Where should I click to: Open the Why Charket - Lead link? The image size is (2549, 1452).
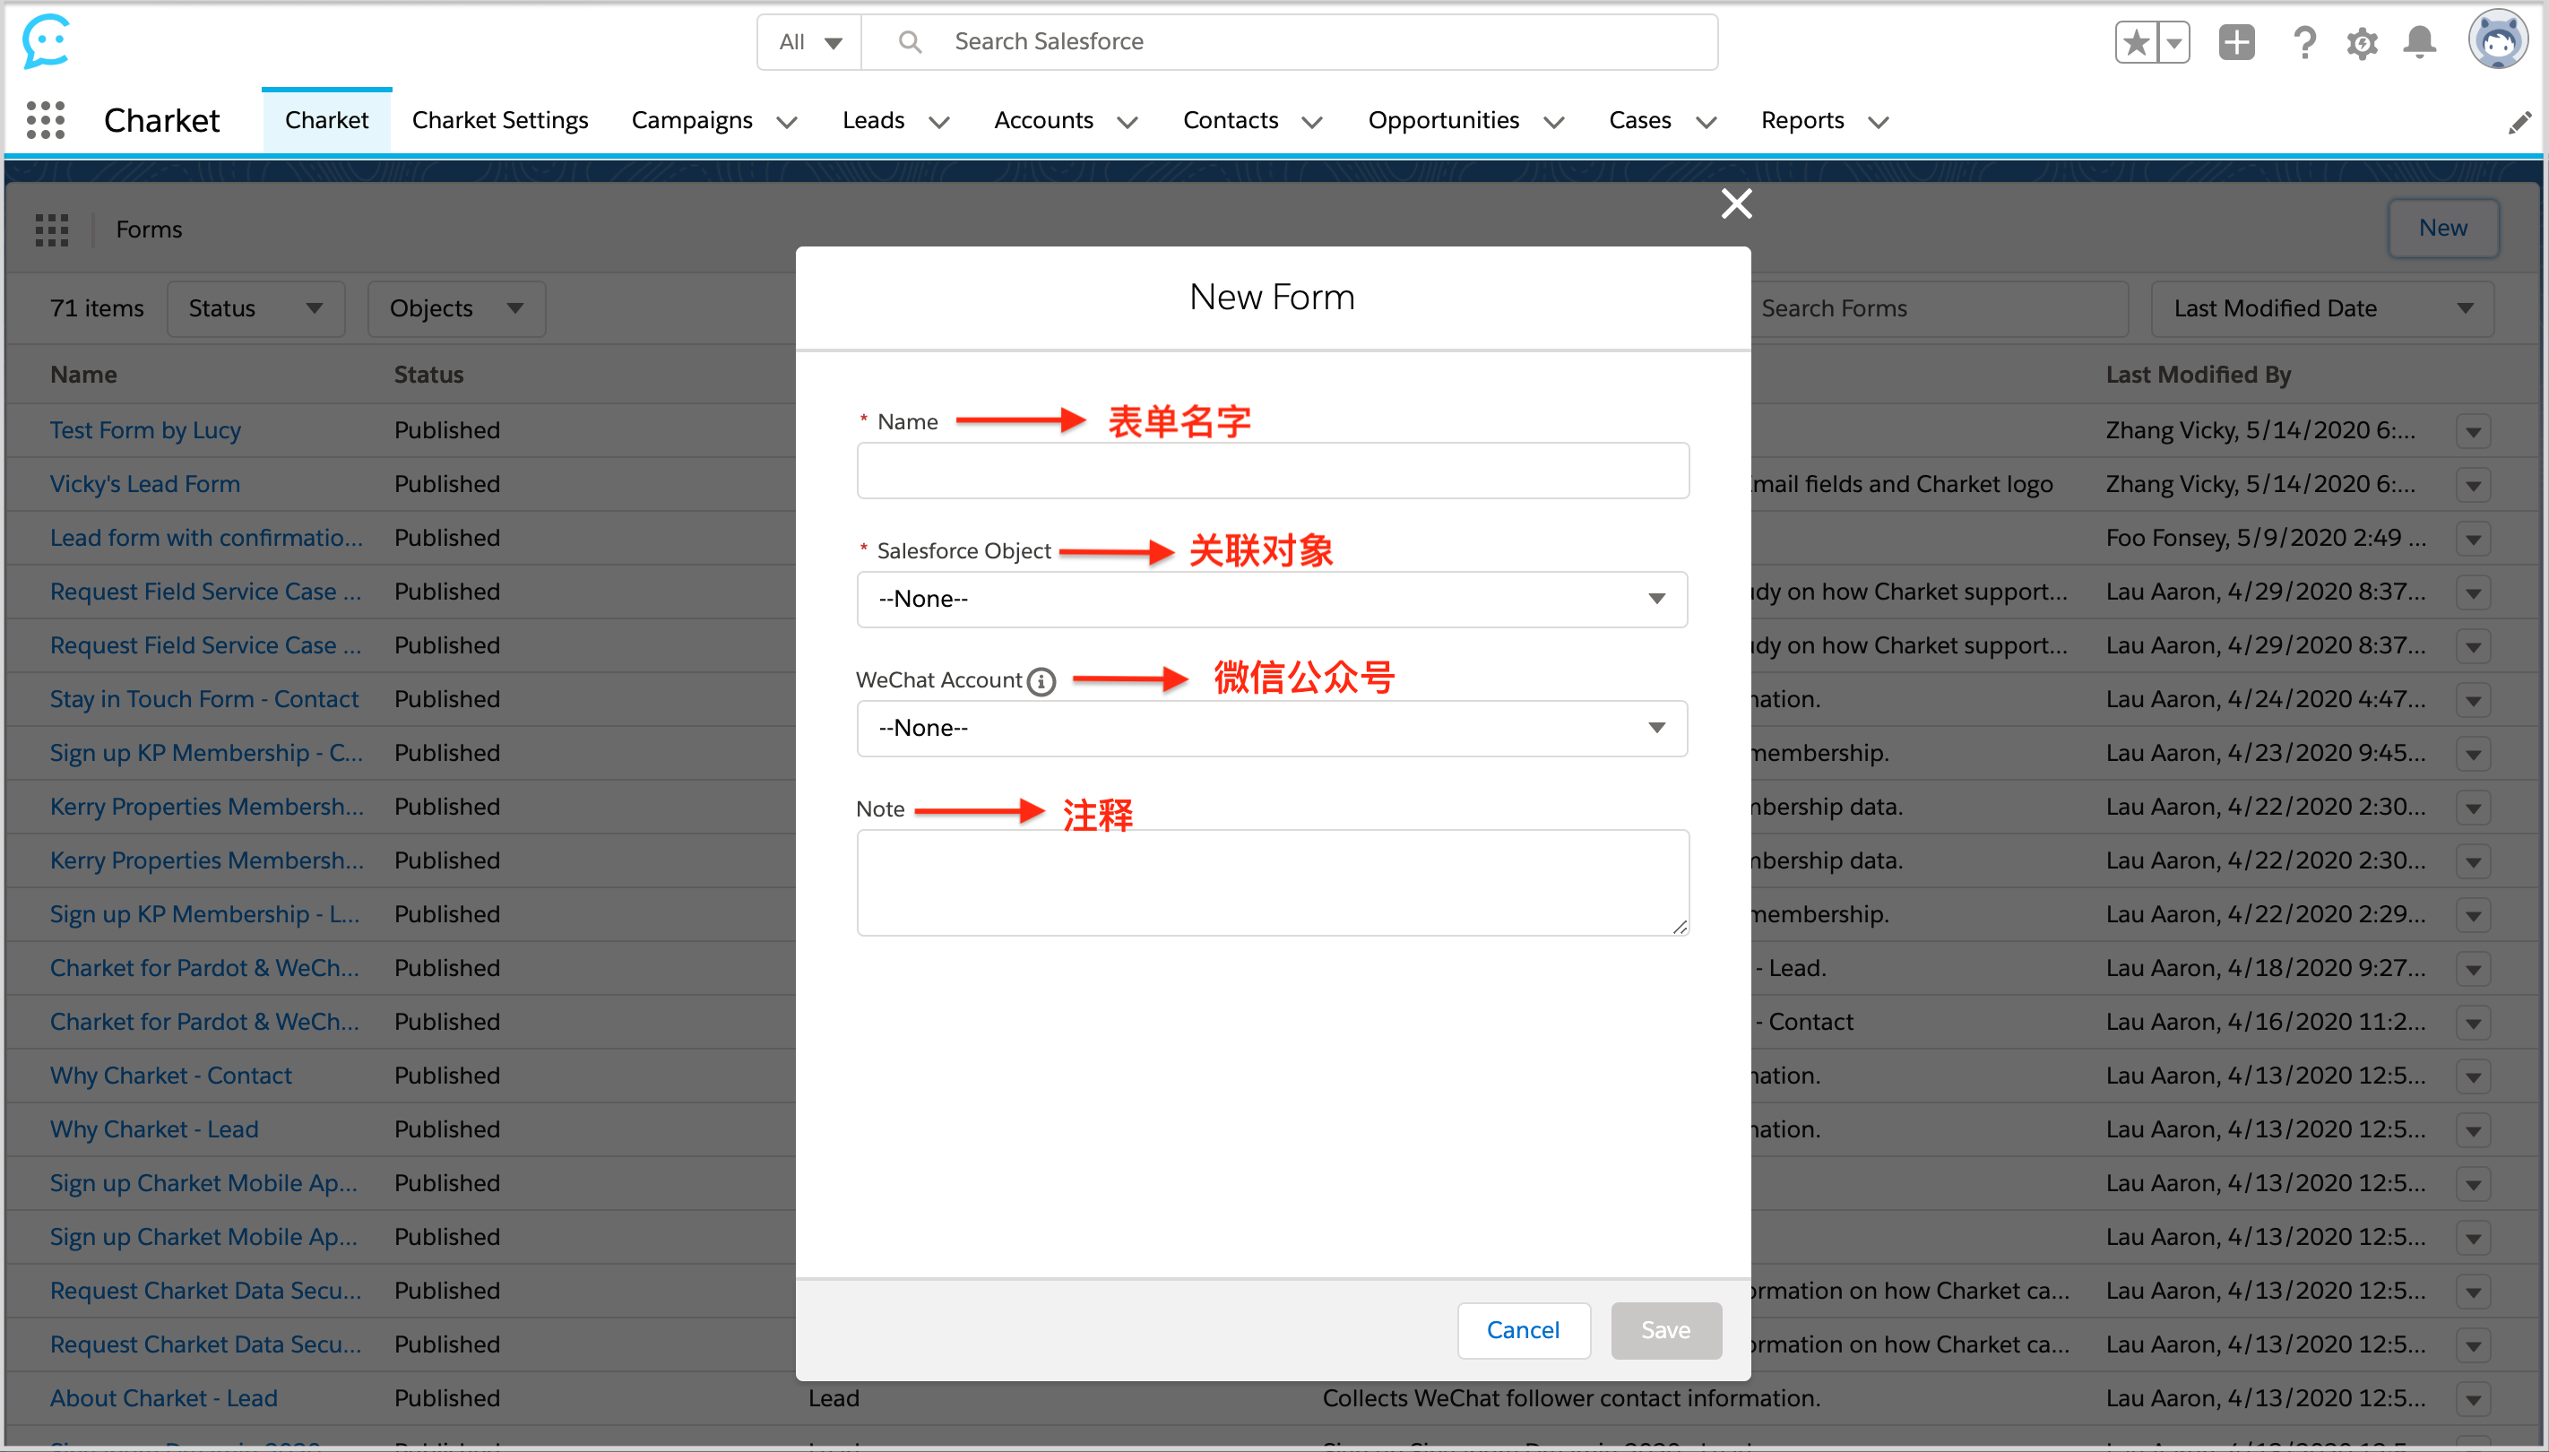(153, 1130)
